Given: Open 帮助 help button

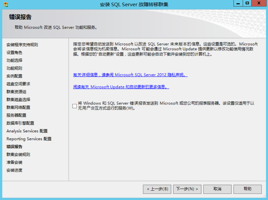Looking at the screenshot, I should coord(247,189).
